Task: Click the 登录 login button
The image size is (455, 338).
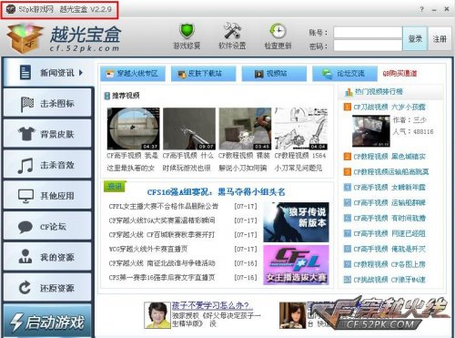Action: point(415,38)
